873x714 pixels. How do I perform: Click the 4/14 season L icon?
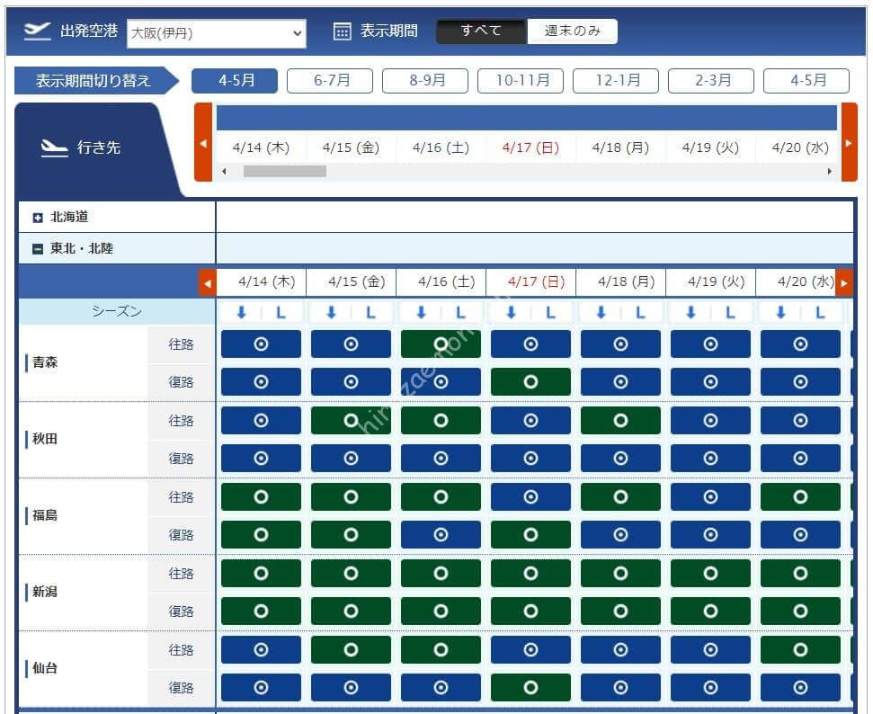point(281,312)
